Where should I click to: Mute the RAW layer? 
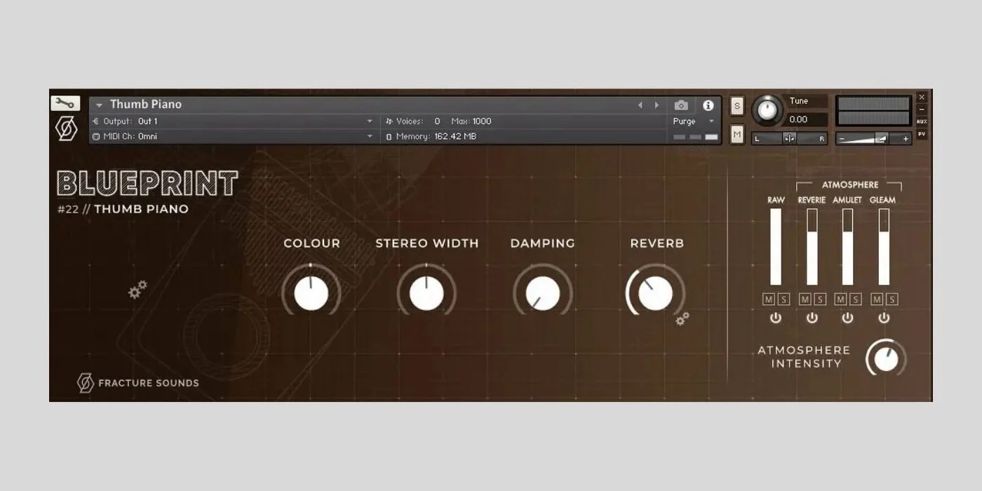coord(769,300)
